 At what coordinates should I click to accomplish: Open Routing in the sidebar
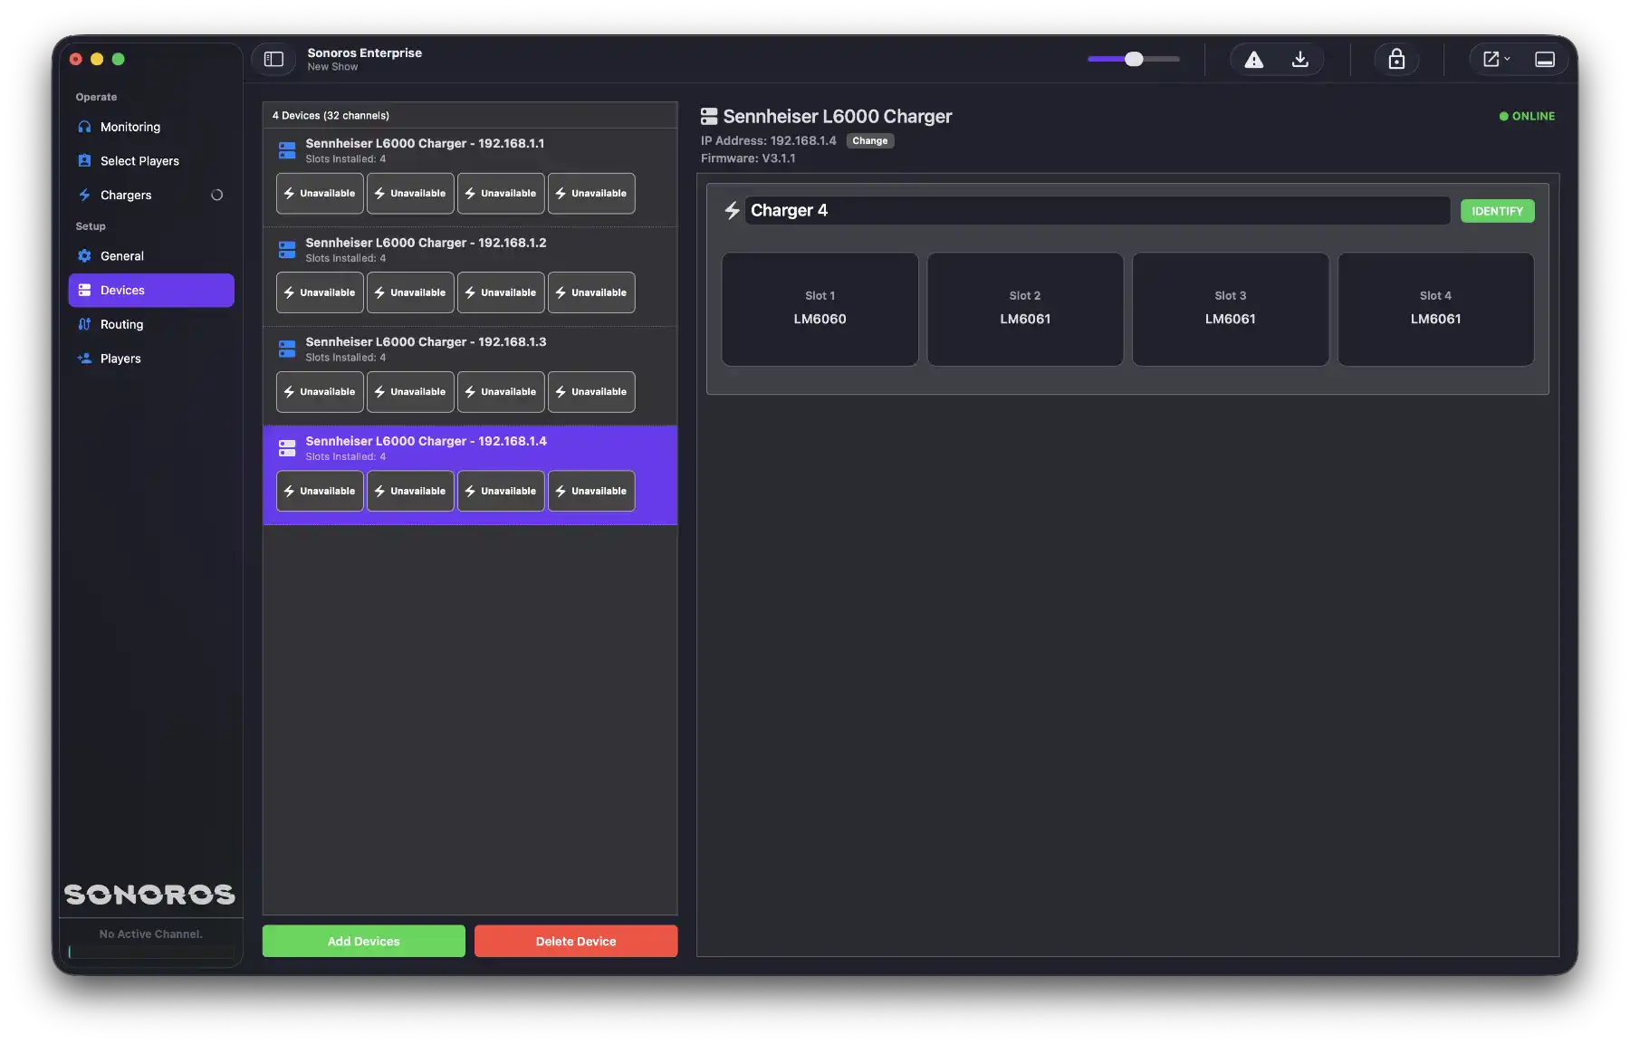click(x=151, y=325)
